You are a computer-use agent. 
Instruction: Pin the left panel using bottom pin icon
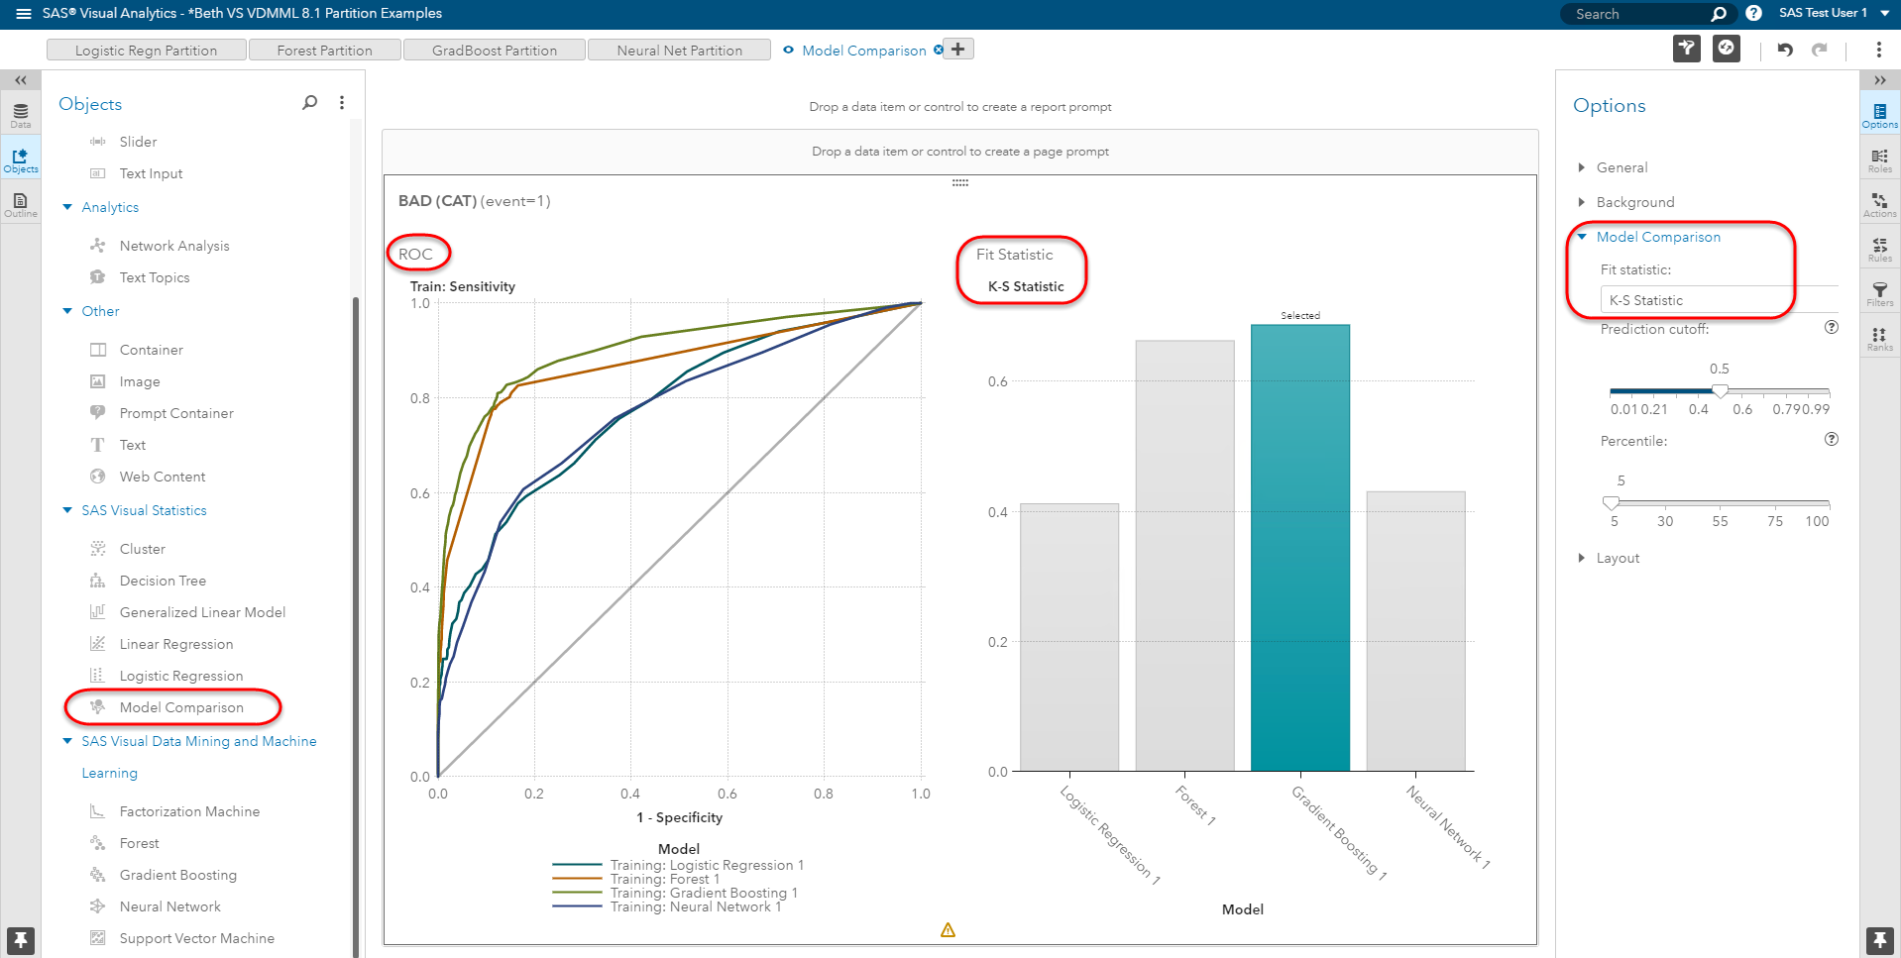(19, 940)
